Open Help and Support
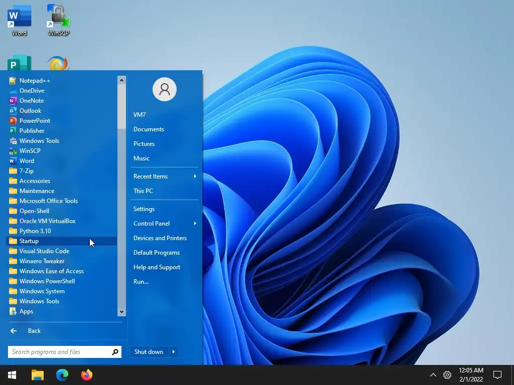 click(x=165, y=267)
